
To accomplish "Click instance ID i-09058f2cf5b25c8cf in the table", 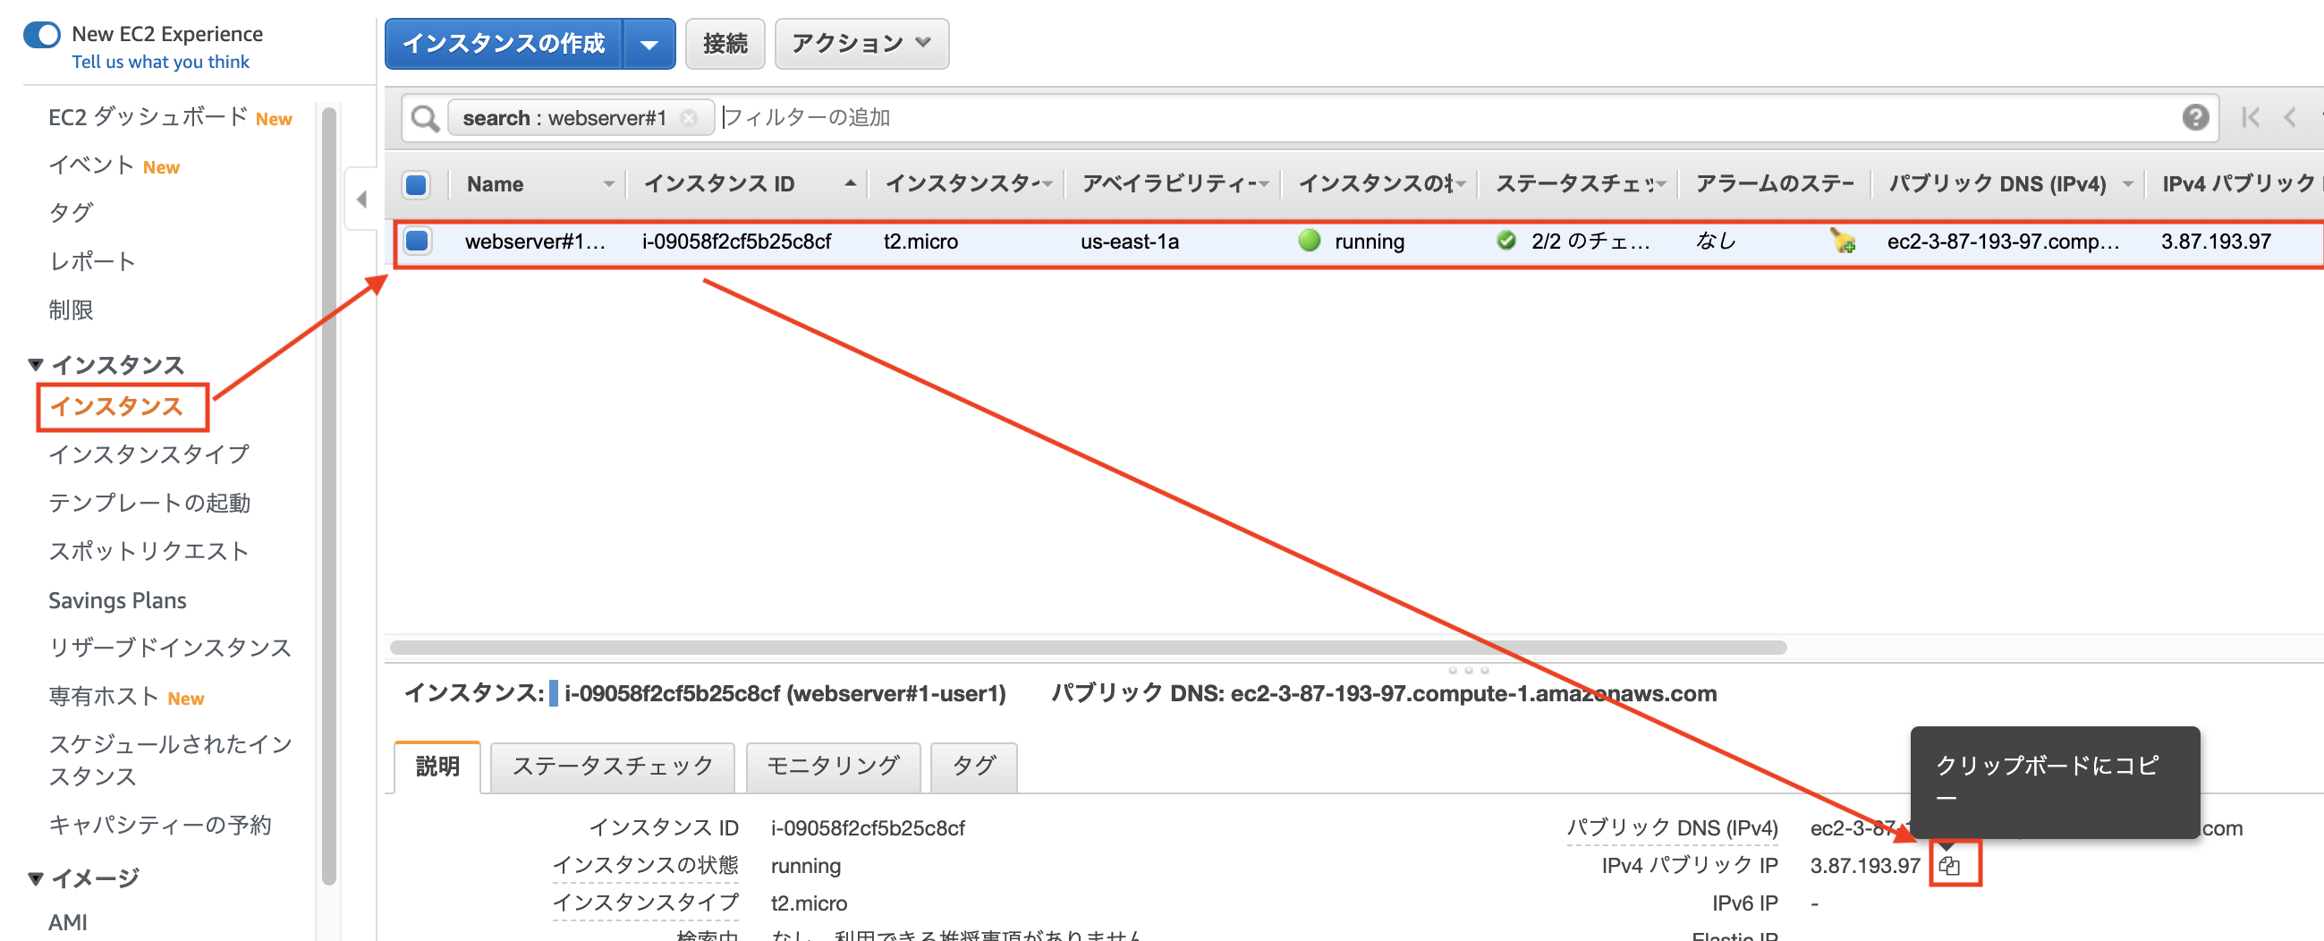I will [736, 242].
